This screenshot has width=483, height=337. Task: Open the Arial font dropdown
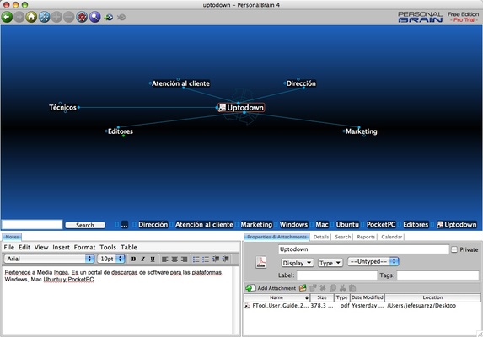[x=49, y=259]
